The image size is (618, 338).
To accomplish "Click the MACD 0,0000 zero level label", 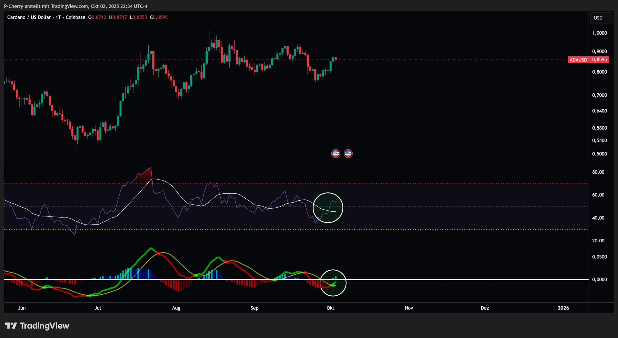I will [x=599, y=279].
